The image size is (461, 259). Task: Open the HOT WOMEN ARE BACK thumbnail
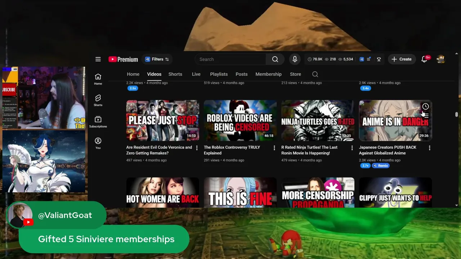pyautogui.click(x=163, y=192)
